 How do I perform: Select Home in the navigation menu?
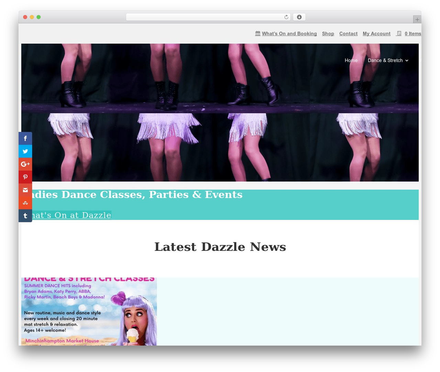tap(351, 60)
